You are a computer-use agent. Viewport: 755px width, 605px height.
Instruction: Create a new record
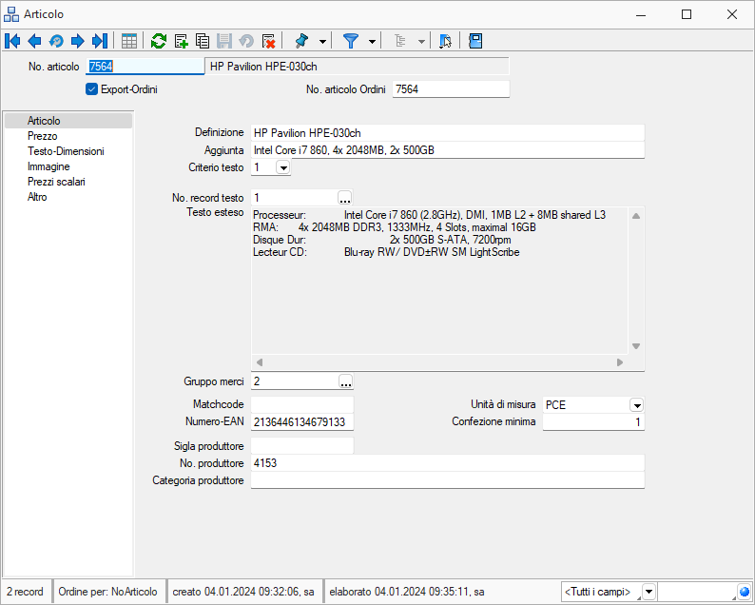(181, 41)
